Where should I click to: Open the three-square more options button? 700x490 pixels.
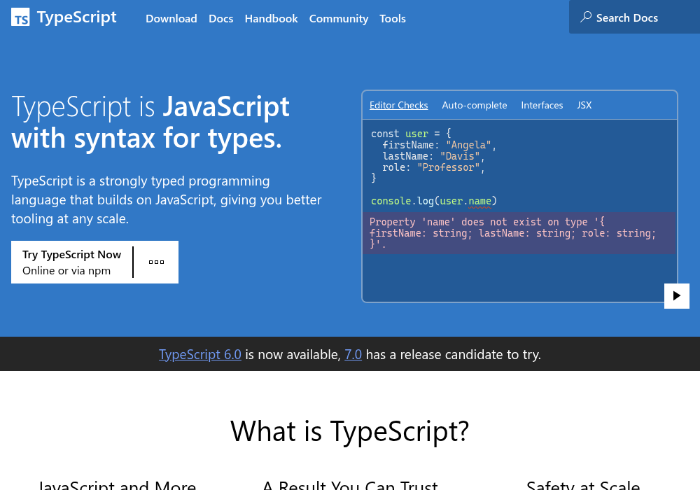[x=156, y=262]
